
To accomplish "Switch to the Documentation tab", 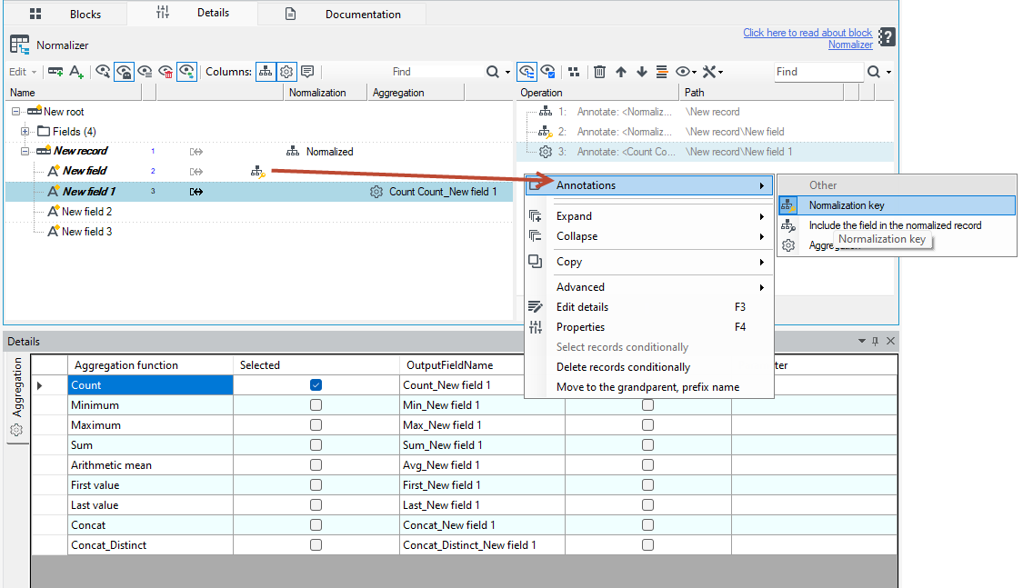I will point(343,14).
